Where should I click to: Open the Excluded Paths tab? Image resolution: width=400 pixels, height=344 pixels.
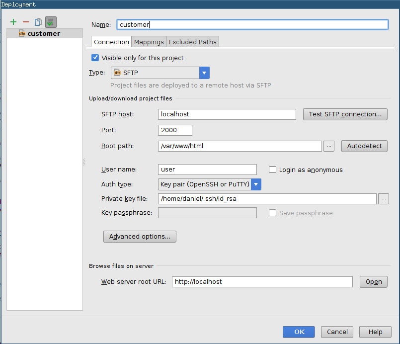[x=192, y=42]
